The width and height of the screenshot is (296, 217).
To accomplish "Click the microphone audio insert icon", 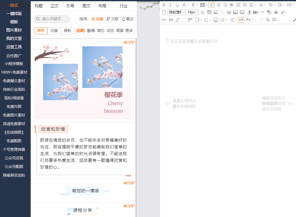I will (x=249, y=12).
